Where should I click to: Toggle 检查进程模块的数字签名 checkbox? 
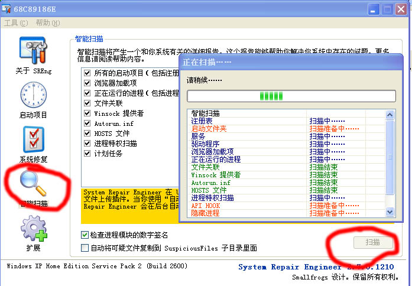click(85, 235)
